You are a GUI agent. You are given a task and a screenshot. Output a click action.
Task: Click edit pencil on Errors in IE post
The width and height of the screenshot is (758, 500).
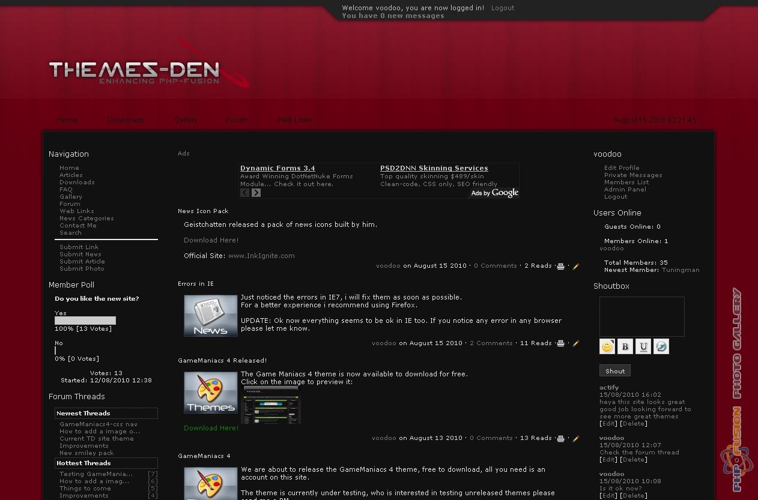pyautogui.click(x=575, y=344)
